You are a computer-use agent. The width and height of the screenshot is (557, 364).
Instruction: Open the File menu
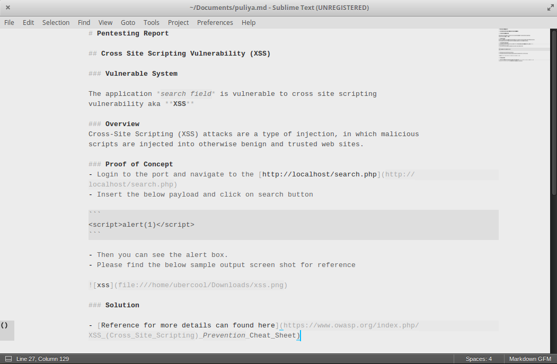click(x=9, y=22)
